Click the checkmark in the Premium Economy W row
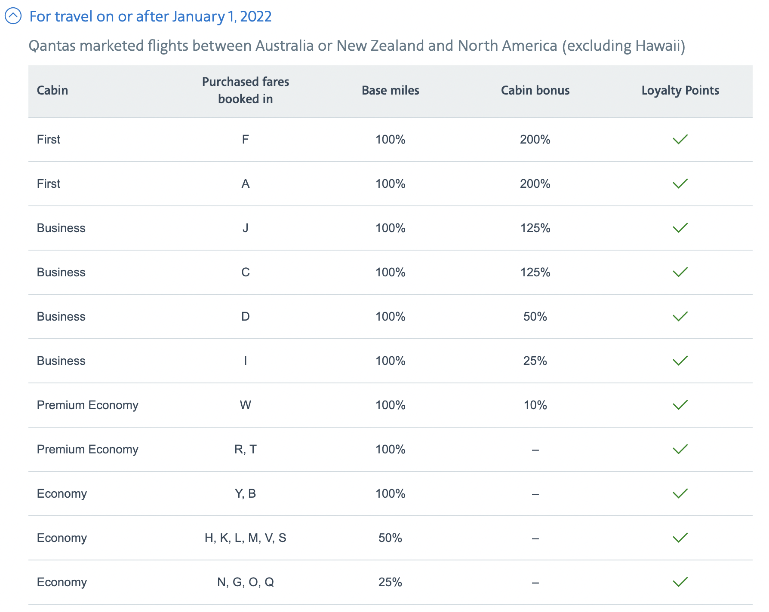This screenshot has height=612, width=769. tap(680, 405)
